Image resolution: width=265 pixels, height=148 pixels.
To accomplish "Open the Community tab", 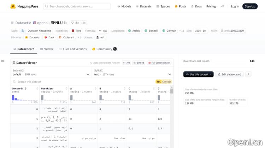I will (104, 49).
